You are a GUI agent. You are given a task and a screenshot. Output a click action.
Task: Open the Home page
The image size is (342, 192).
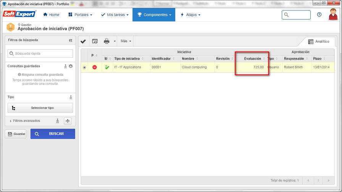51,14
